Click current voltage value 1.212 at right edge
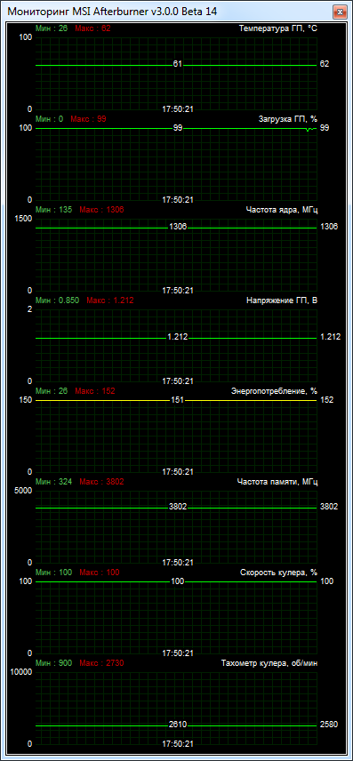This screenshot has width=353, height=761. 330,337
